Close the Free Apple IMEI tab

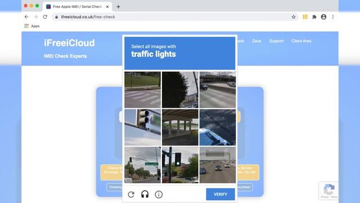tap(107, 7)
